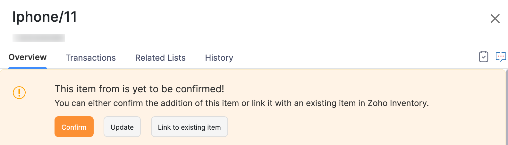Click the blue underline beneath Overview
Screen dimensions: 508x145
click(28, 68)
